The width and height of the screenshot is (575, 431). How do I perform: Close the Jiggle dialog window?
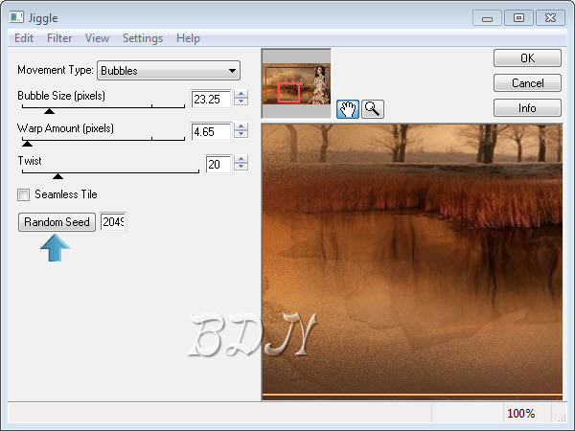(550, 18)
